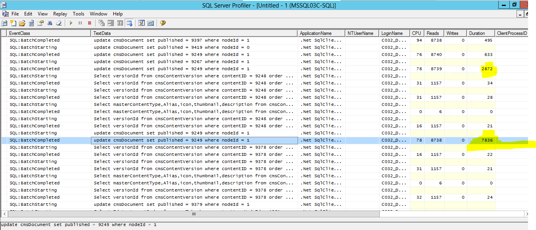Launch Database Engine Tuning Advisor icon
The height and width of the screenshot is (230, 536).
pos(141,23)
